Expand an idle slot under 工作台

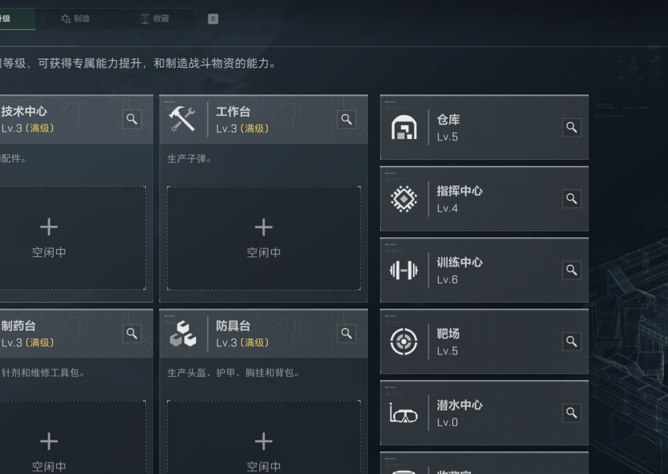coord(263,236)
